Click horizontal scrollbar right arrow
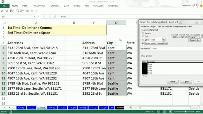Screen dimensions: 203x114 (x=199, y=108)
